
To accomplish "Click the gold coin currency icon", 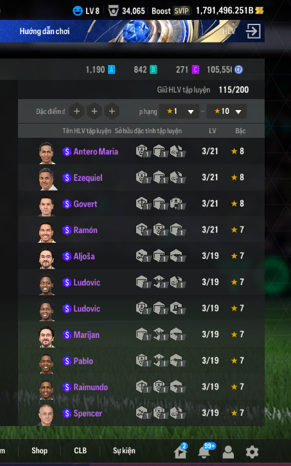I will (x=260, y=11).
